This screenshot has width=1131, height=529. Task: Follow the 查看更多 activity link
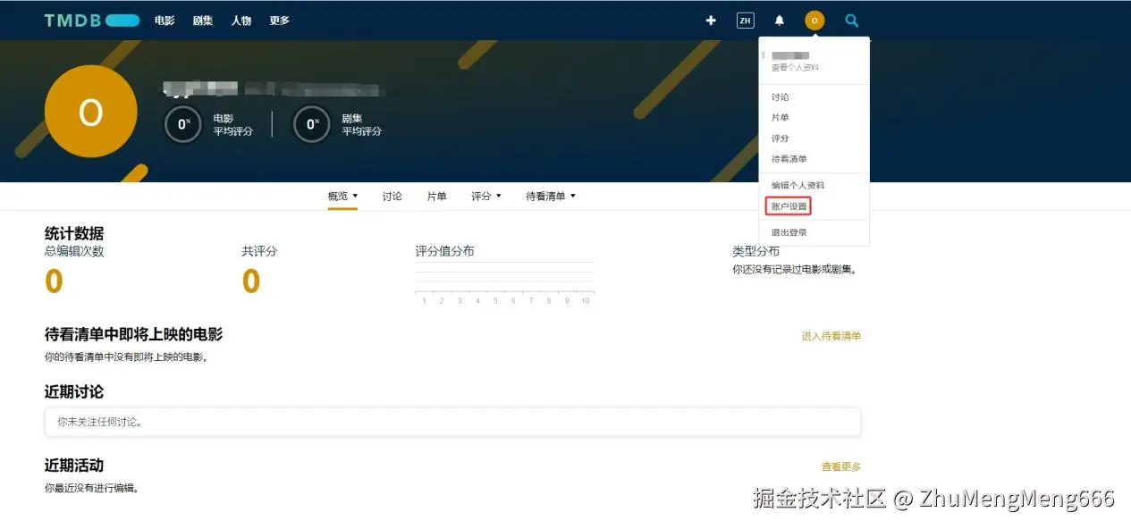[841, 467]
